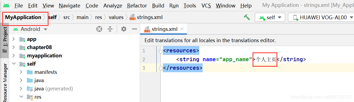
Task: Collapse the self module node
Action: [x=14, y=64]
